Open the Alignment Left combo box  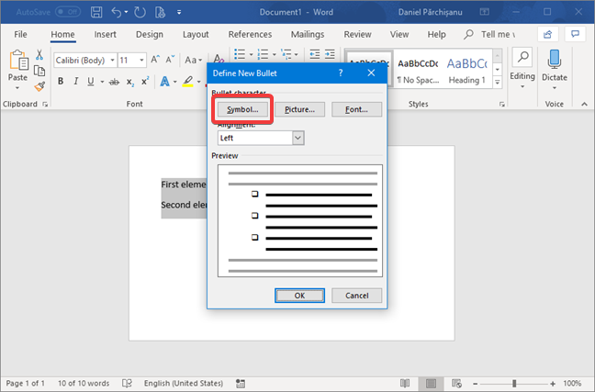(x=261, y=138)
